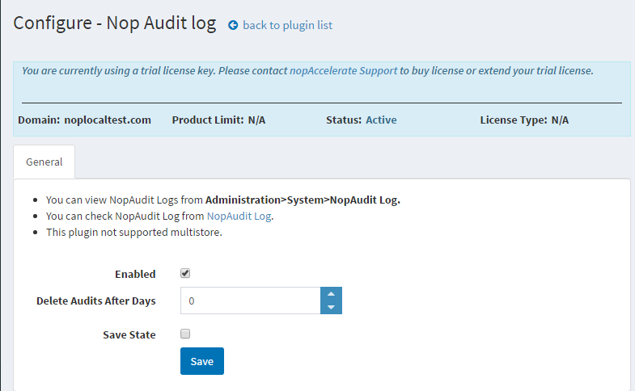Image resolution: width=635 pixels, height=391 pixels.
Task: Click the Delete Audits After Days label
Action: [95, 301]
